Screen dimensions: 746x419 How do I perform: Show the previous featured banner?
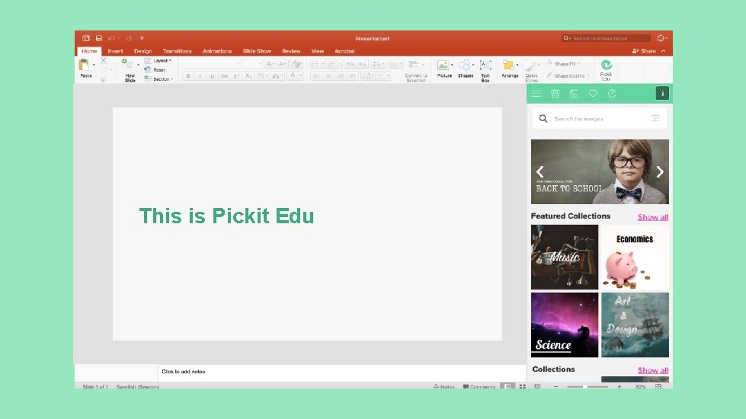tap(540, 171)
